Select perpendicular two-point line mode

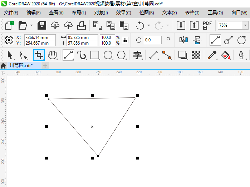coord(228,40)
